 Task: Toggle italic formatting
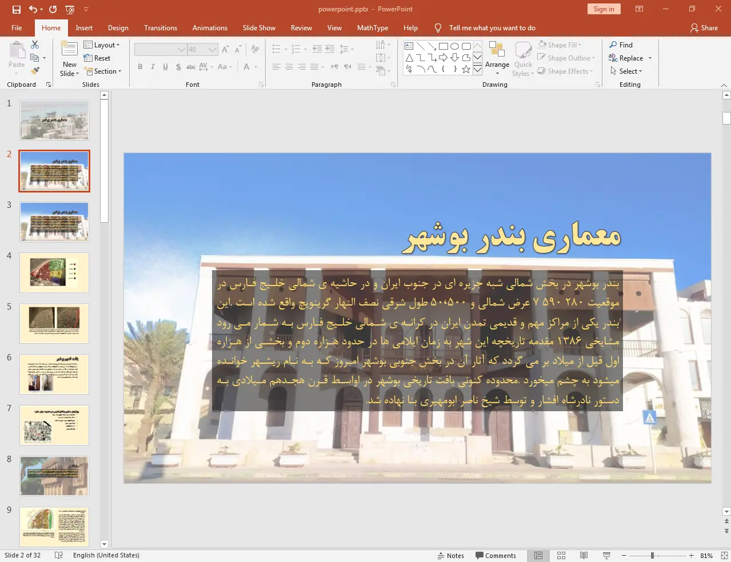153,67
